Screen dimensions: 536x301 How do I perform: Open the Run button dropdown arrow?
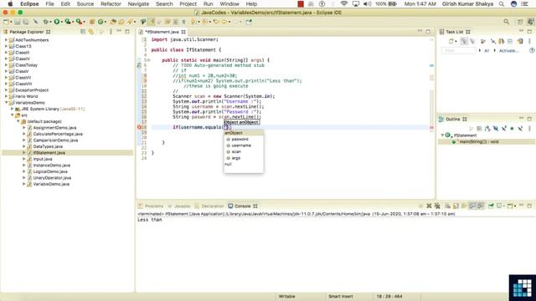click(61, 22)
